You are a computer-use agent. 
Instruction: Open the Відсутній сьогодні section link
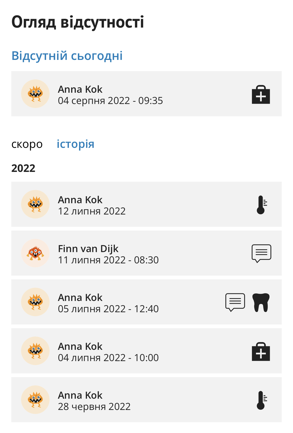pos(67,56)
